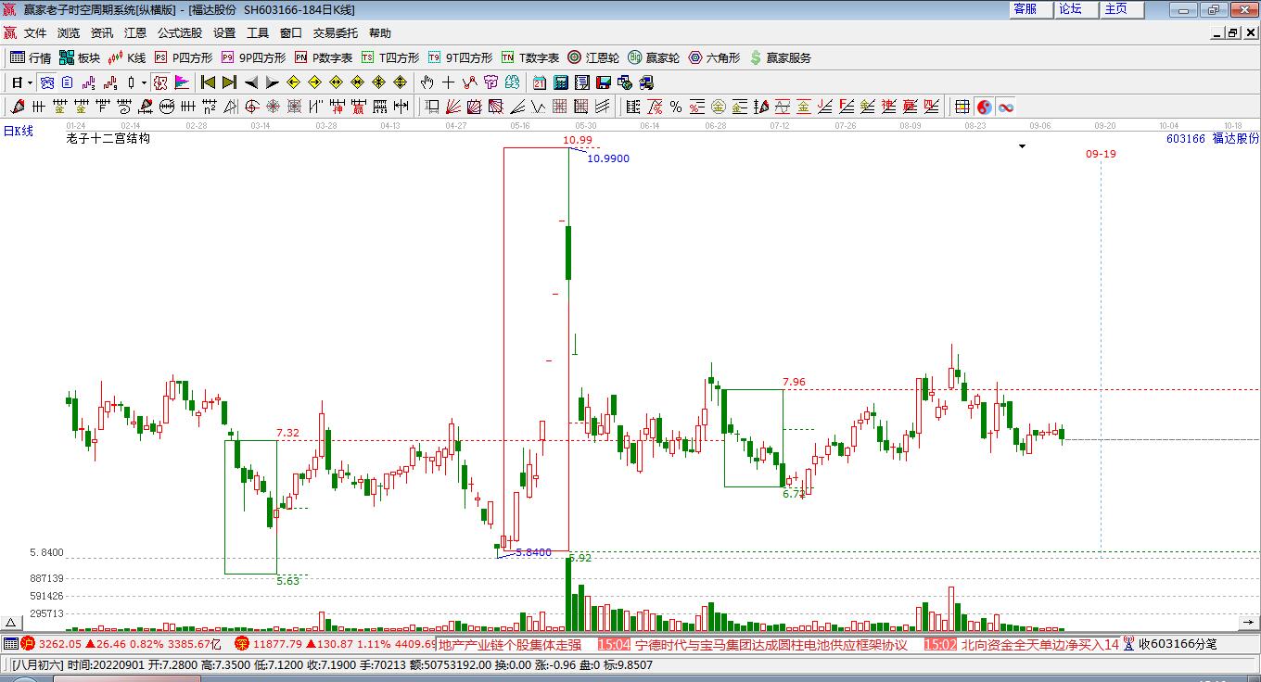Viewport: 1261px width, 682px height.
Task: Open the 设置 menu
Action: click(x=224, y=32)
